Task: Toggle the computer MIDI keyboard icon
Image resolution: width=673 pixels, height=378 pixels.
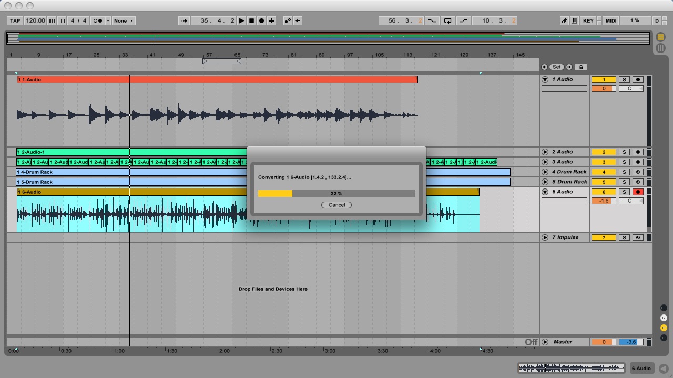Action: pyautogui.click(x=574, y=21)
